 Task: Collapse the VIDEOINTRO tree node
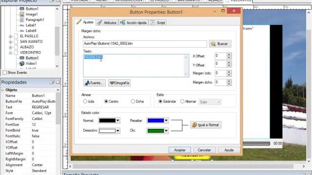tap(11, 53)
